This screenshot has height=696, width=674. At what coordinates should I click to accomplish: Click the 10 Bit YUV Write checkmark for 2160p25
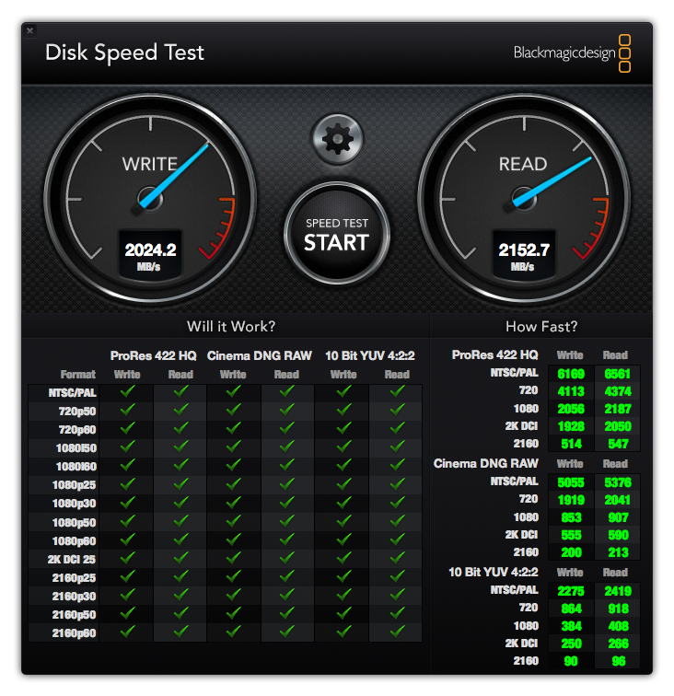343,576
